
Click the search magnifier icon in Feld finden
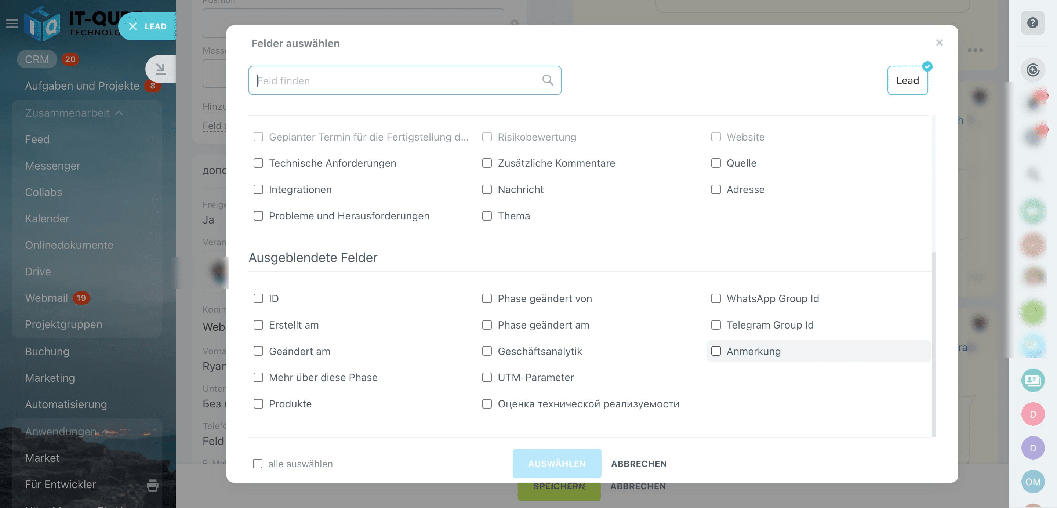[547, 80]
